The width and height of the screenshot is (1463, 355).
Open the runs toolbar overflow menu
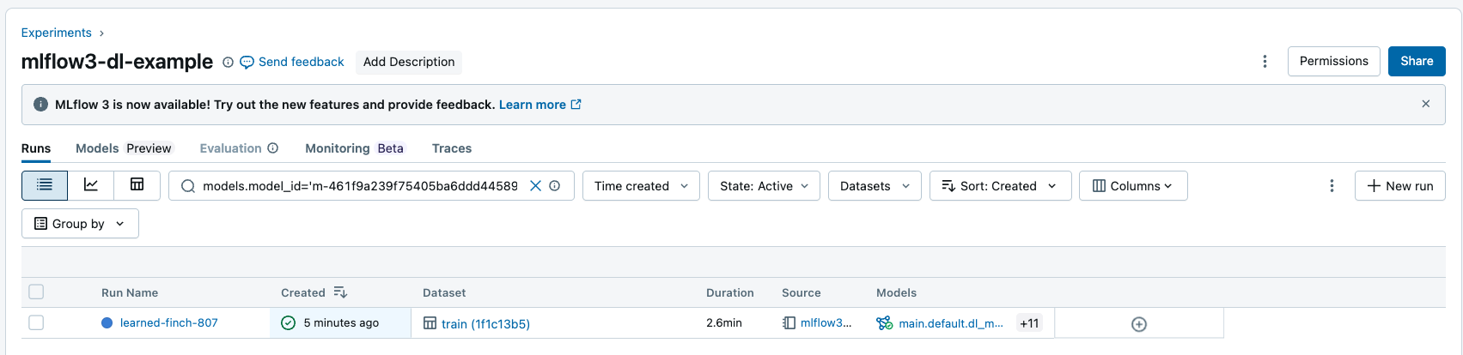tap(1332, 186)
